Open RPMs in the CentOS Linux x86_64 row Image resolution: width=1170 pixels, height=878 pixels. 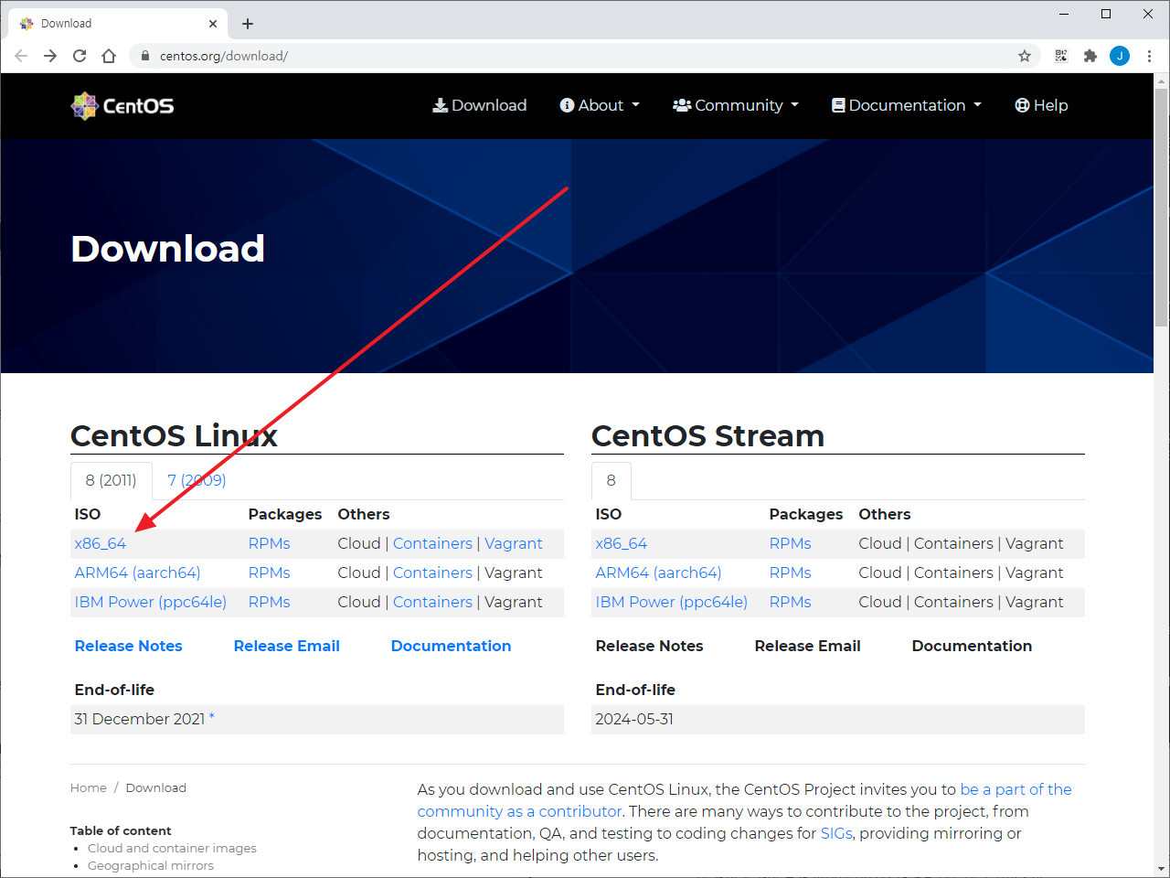click(x=270, y=543)
